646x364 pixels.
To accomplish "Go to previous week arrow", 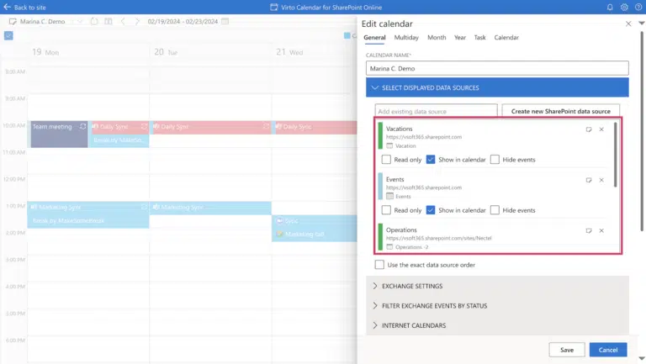I will click(123, 21).
